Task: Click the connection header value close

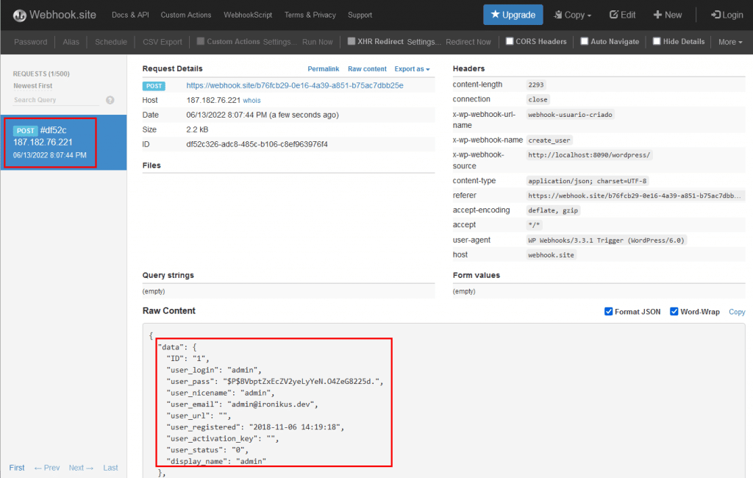Action: pyautogui.click(x=538, y=99)
